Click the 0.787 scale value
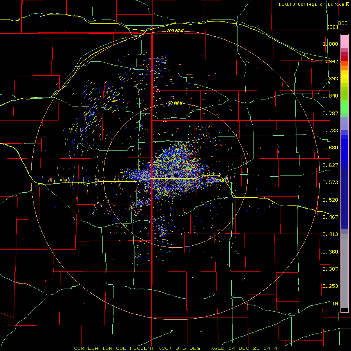This screenshot has width=351, height=351. [x=330, y=113]
